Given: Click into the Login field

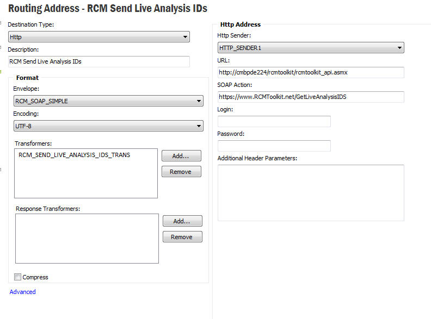Looking at the screenshot, I should tap(274, 121).
